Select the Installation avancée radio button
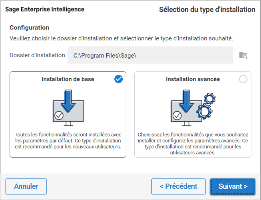 (x=243, y=79)
